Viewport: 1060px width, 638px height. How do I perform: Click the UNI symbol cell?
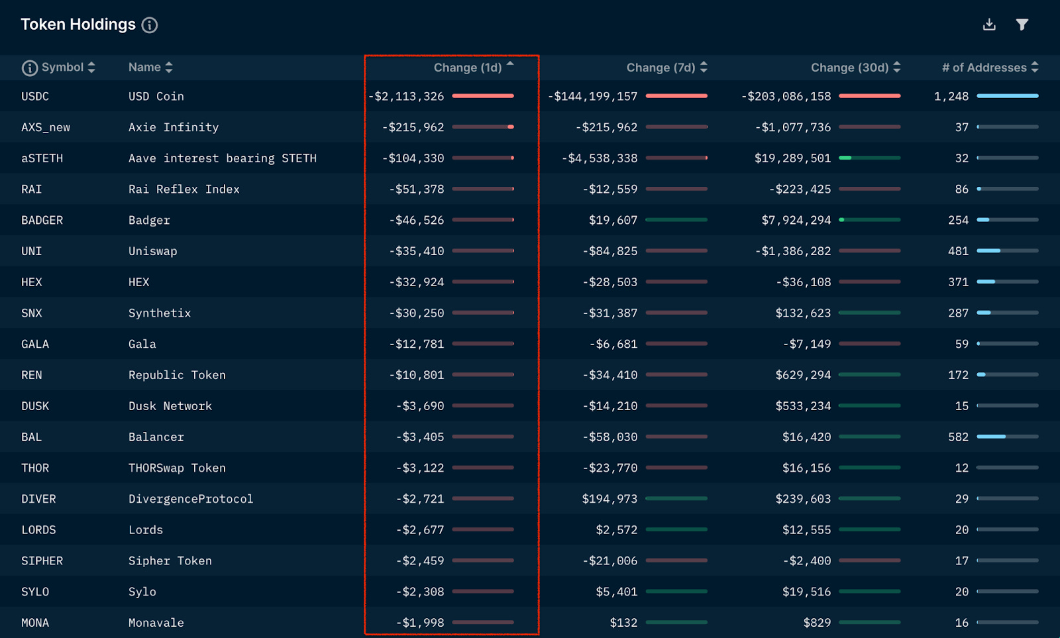click(x=32, y=251)
